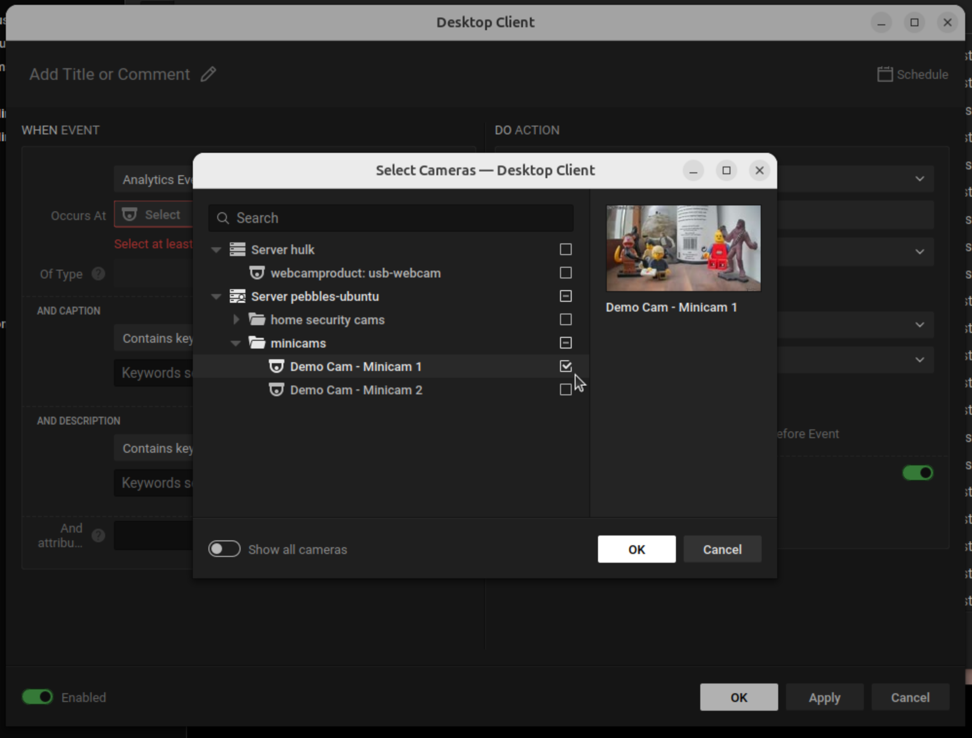Click the minicams folder icon
The image size is (972, 738).
[x=257, y=343]
